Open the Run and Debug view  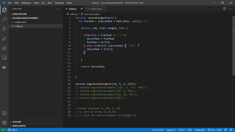pyautogui.click(x=4, y=38)
